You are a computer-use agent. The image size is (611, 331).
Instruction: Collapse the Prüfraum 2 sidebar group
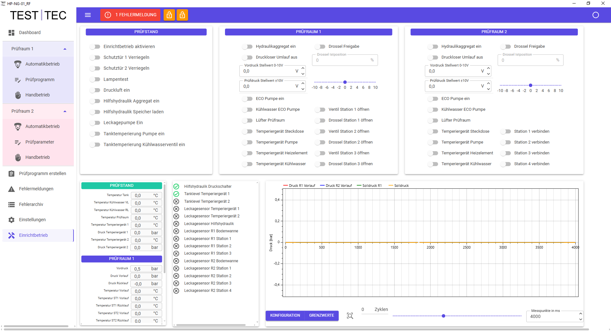(x=65, y=111)
